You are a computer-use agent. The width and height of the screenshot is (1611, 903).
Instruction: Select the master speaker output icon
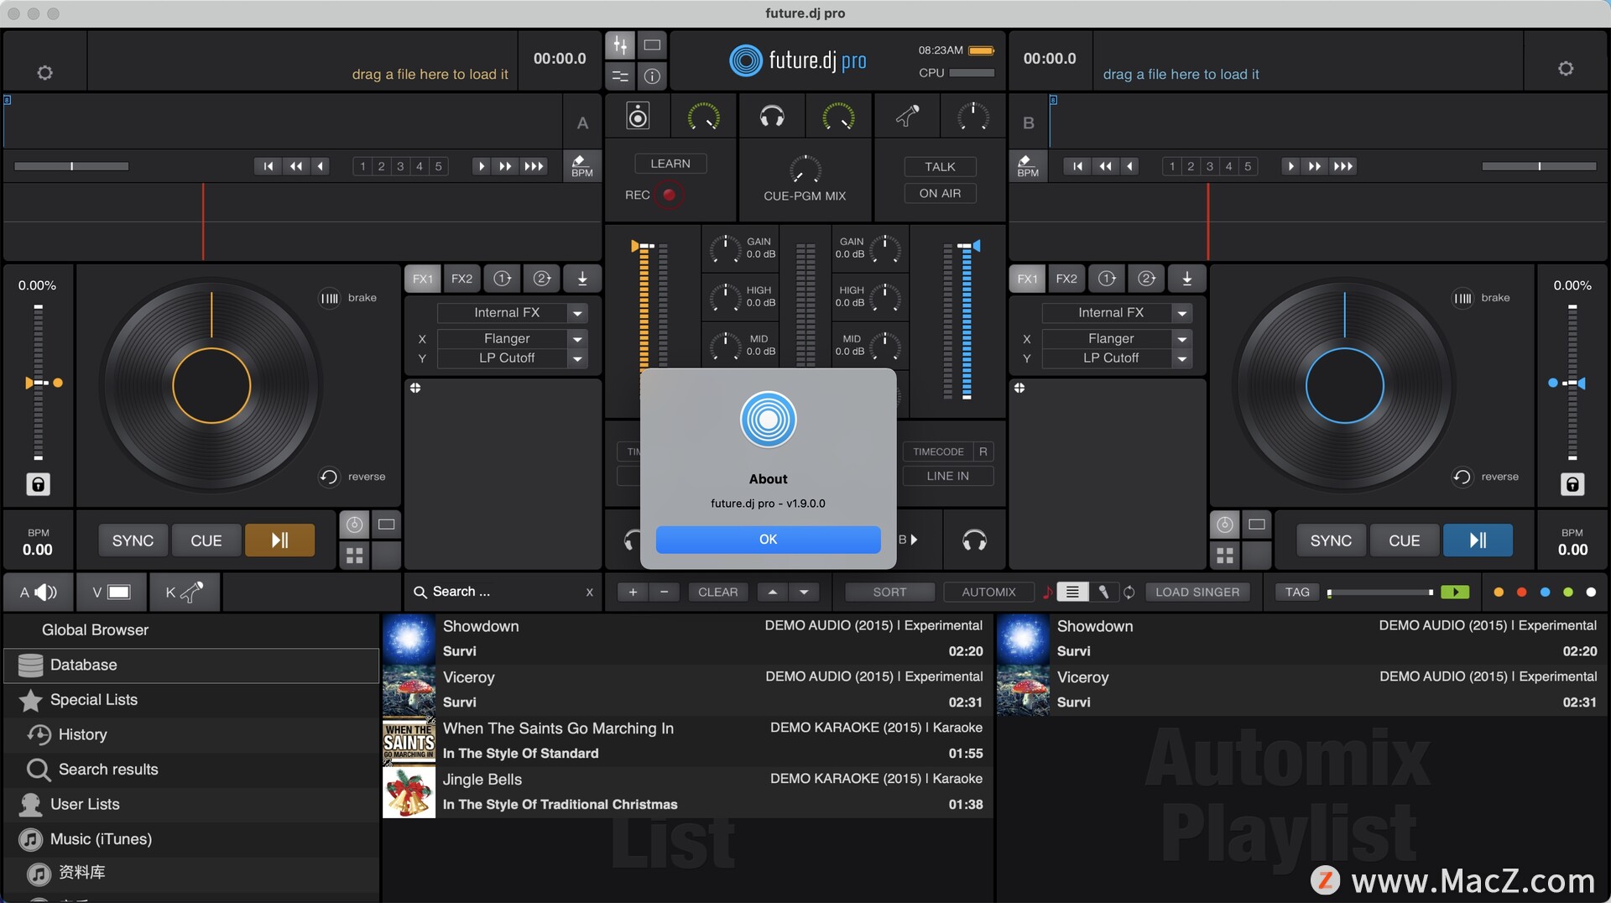(x=638, y=116)
